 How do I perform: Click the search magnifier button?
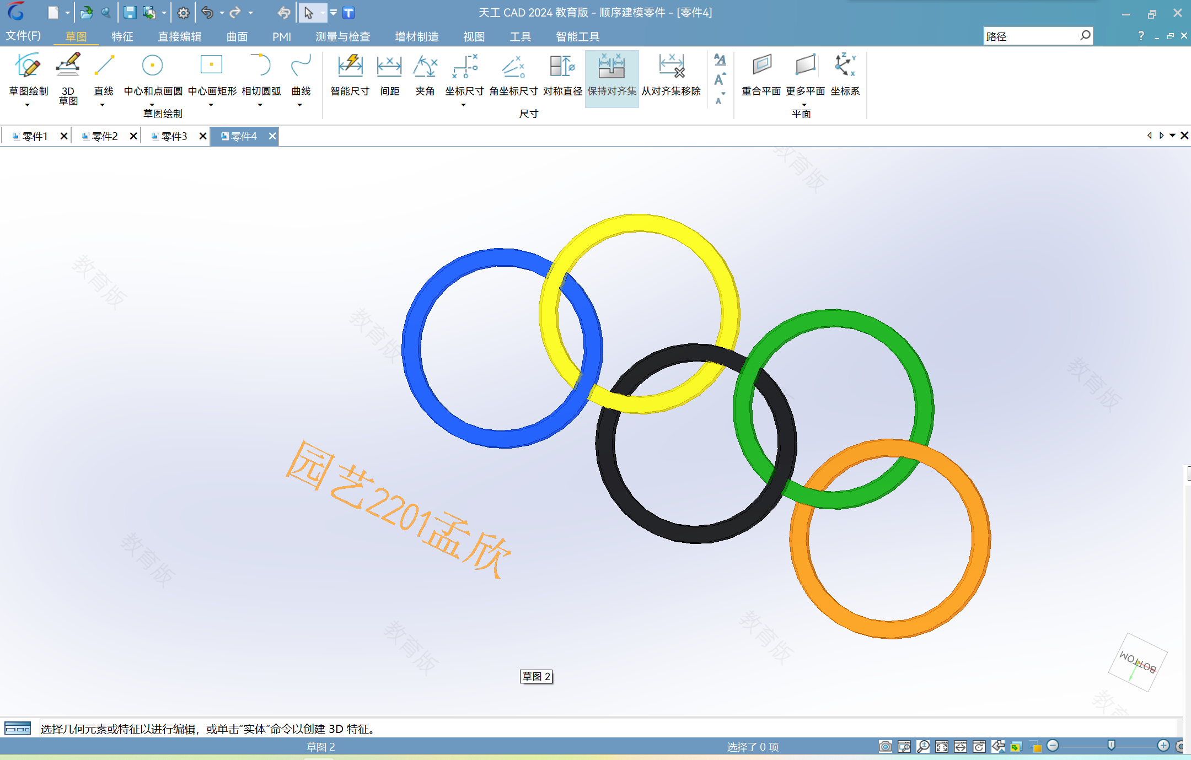[x=1085, y=36]
